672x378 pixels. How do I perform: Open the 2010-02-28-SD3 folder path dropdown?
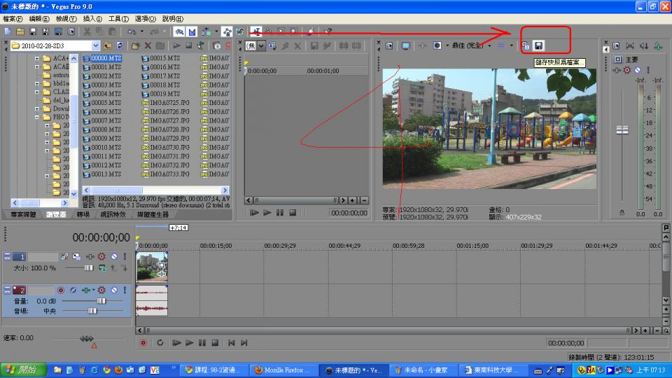(97, 45)
